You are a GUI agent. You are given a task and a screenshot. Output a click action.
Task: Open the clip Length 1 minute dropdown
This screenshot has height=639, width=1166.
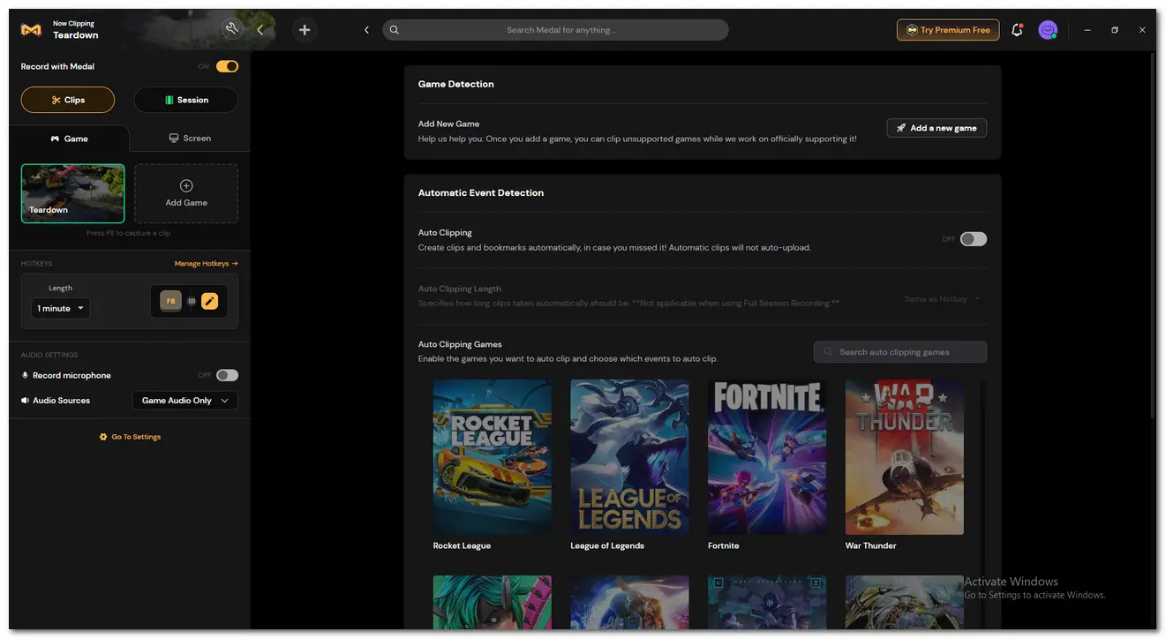pos(60,308)
